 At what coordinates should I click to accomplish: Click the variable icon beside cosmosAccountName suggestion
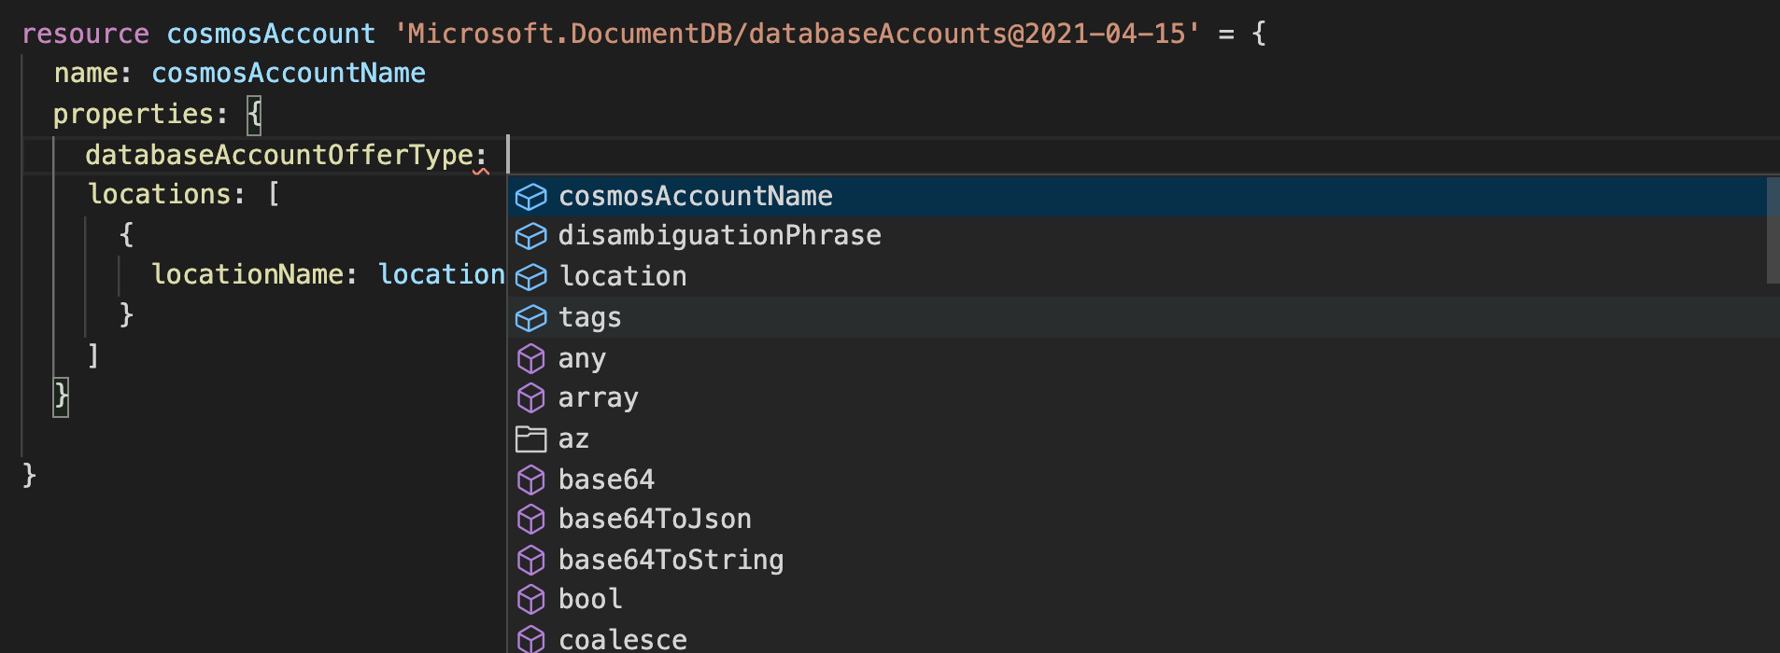[x=531, y=197]
